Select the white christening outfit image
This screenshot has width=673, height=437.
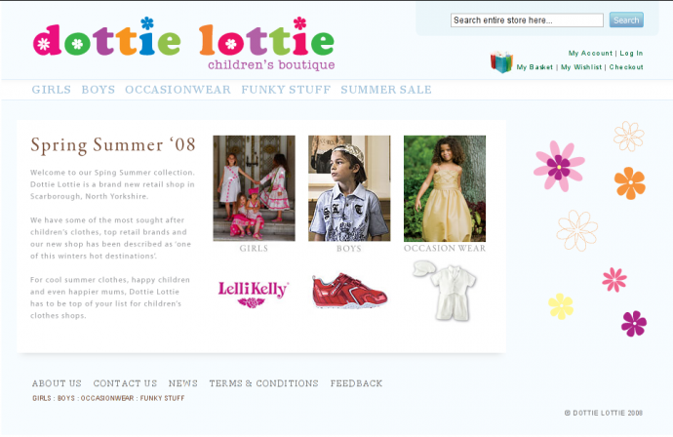445,290
